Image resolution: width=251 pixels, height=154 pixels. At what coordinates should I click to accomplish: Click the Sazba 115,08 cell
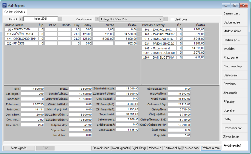point(103,34)
